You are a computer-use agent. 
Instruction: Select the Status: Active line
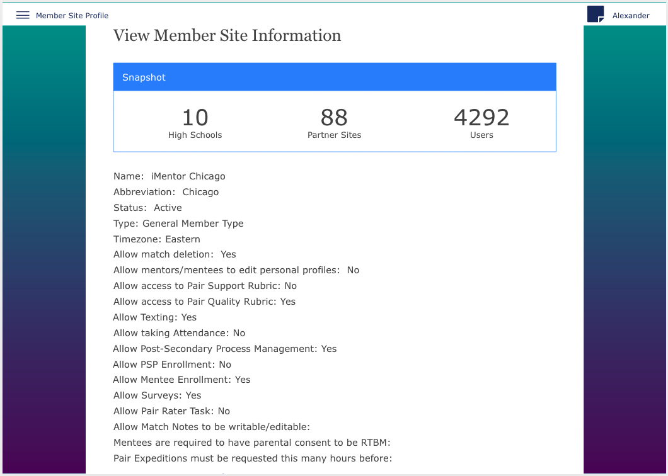147,208
